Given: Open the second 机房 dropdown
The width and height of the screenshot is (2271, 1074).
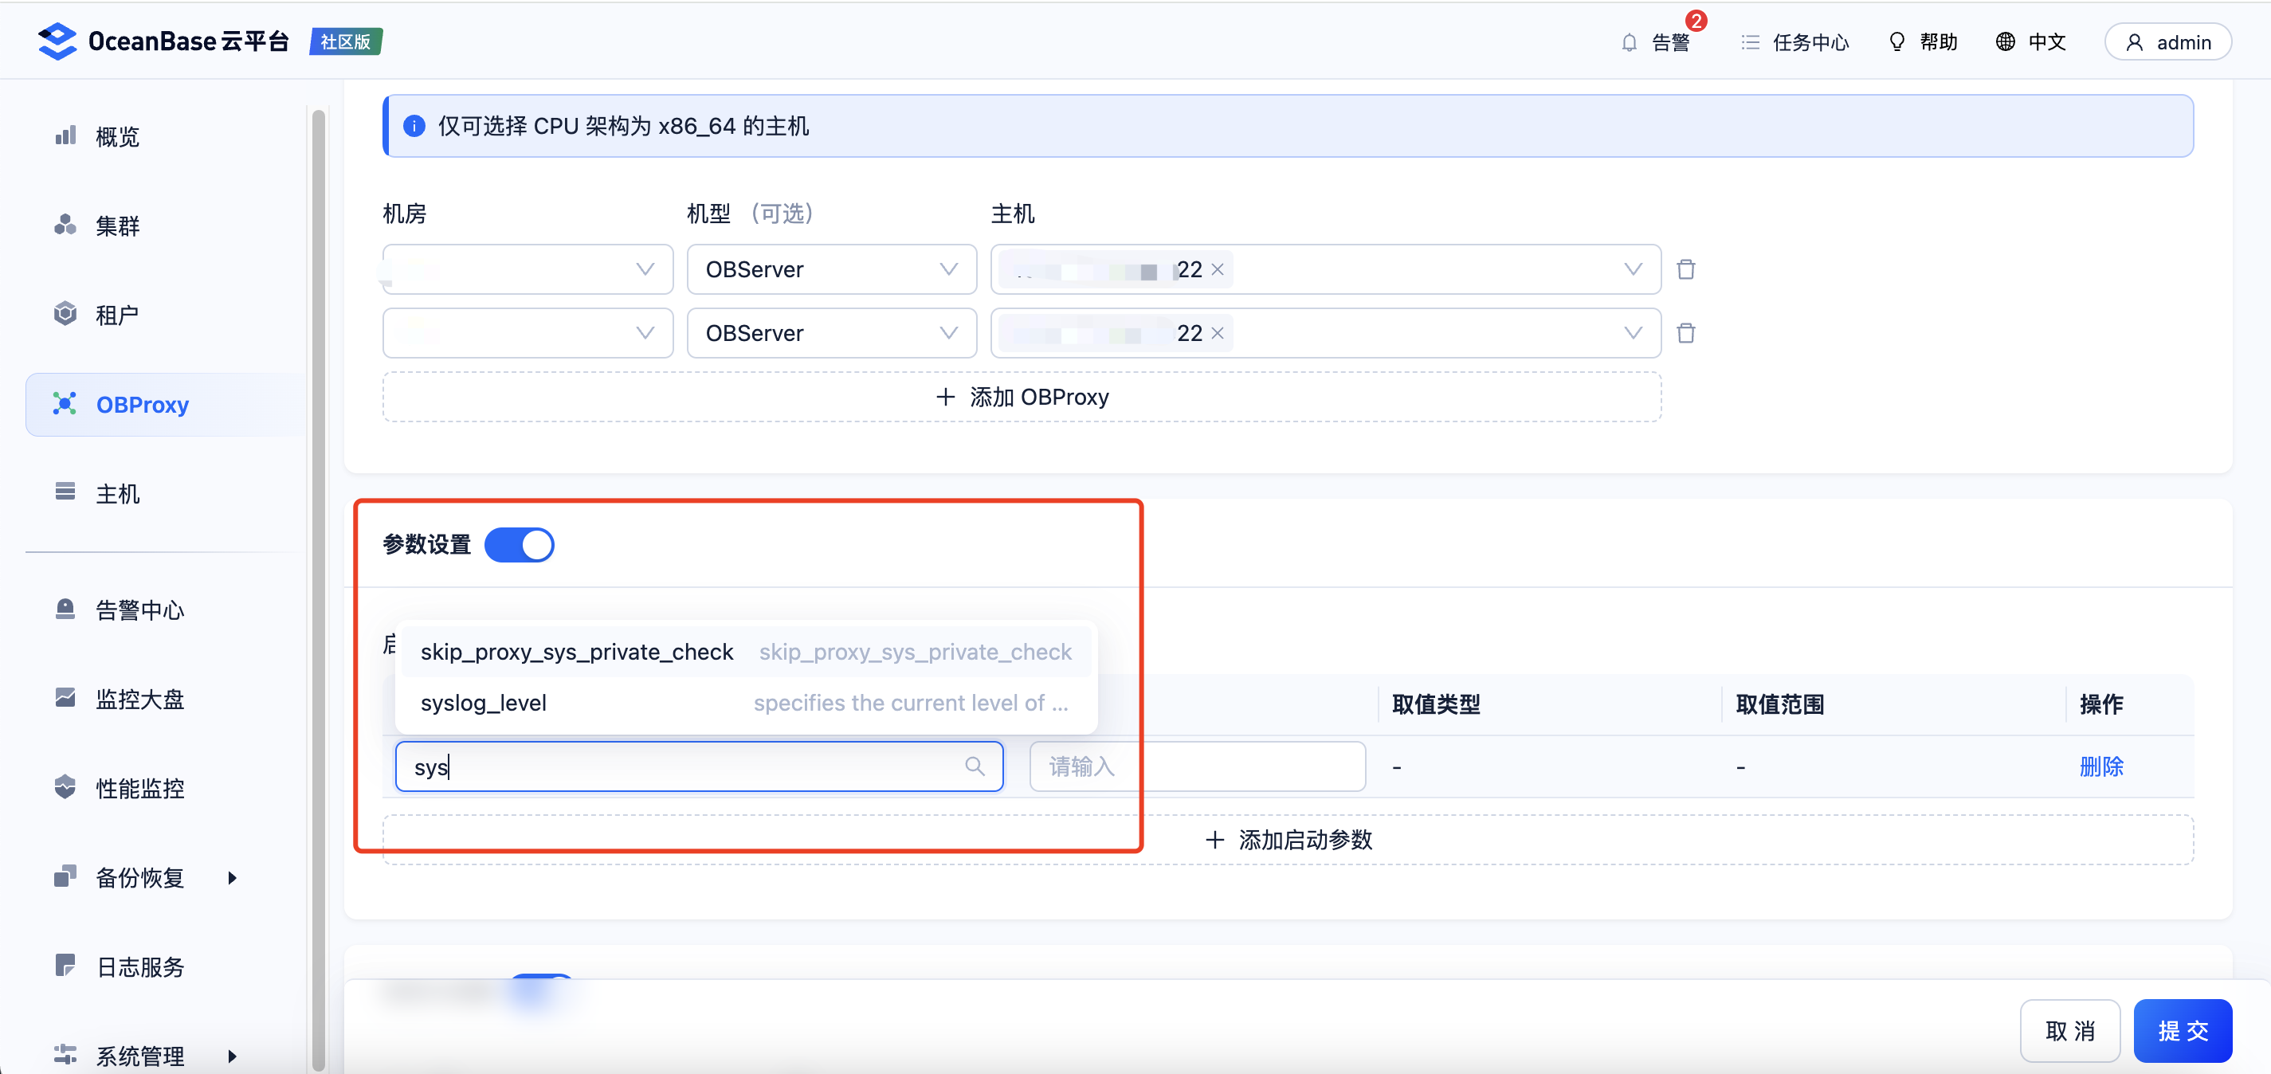Looking at the screenshot, I should pos(528,333).
